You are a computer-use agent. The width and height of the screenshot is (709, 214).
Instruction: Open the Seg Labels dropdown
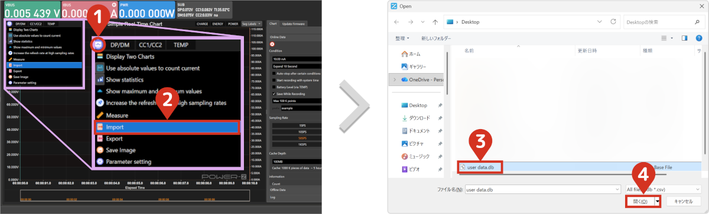(x=252, y=24)
